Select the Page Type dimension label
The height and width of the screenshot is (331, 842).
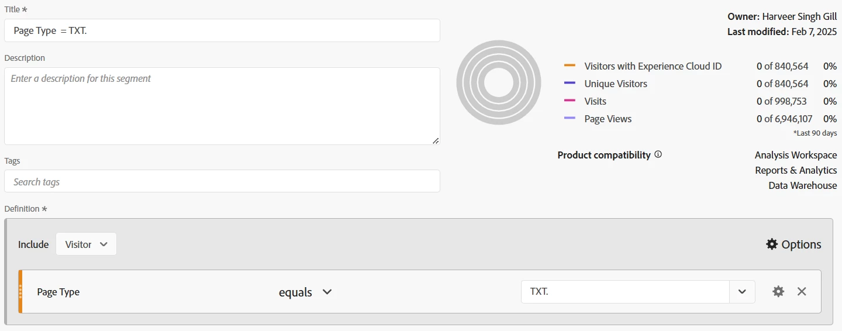pyautogui.click(x=58, y=292)
